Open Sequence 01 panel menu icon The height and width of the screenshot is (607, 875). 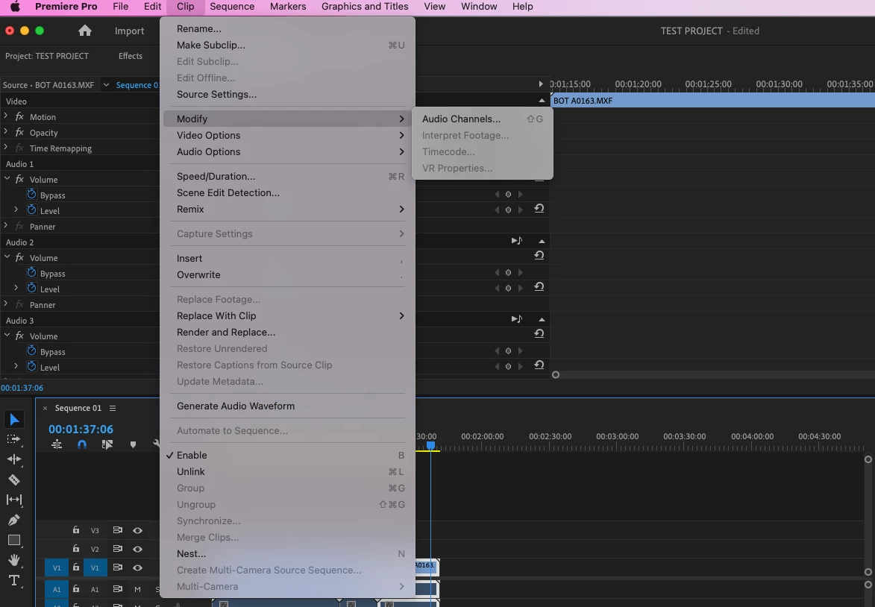click(113, 409)
